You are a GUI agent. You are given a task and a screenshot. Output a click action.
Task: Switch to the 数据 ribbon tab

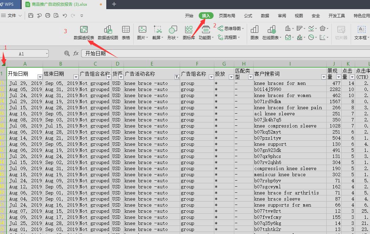click(265, 16)
